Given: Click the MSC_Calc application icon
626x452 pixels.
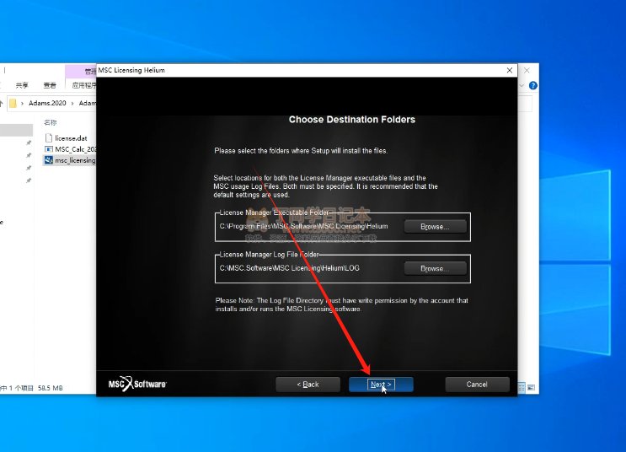Looking at the screenshot, I should tap(49, 149).
